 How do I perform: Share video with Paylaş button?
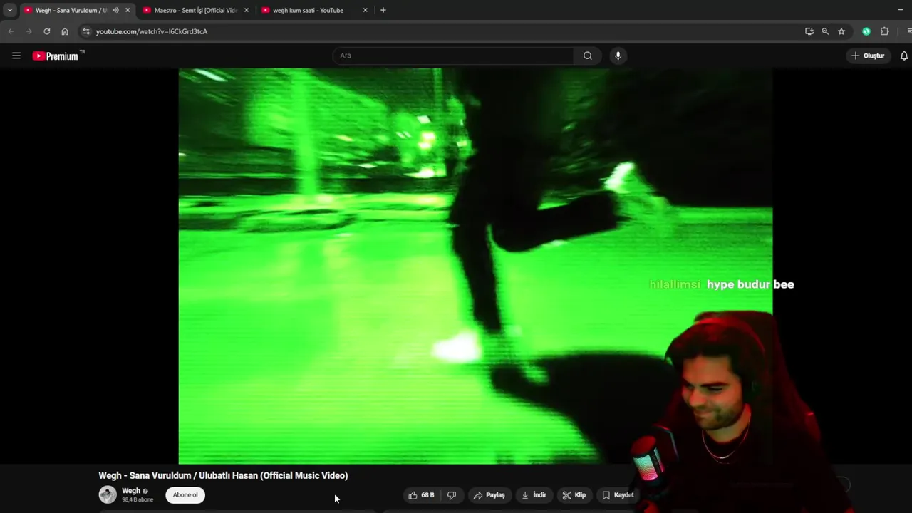click(489, 495)
